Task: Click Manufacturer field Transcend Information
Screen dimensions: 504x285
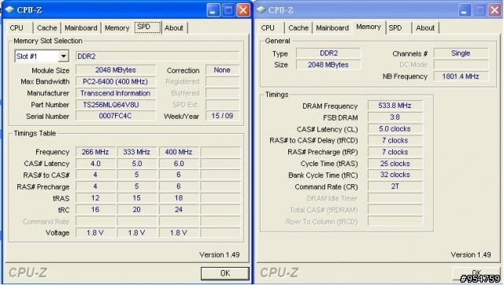Action: click(x=116, y=93)
